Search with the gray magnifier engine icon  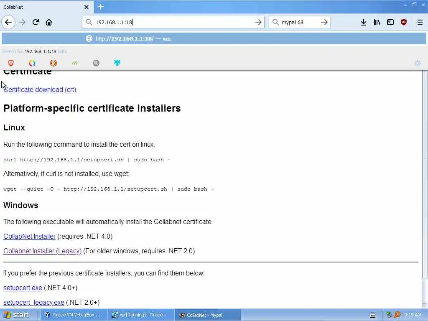(96, 63)
